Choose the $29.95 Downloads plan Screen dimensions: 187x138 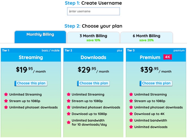(93, 83)
